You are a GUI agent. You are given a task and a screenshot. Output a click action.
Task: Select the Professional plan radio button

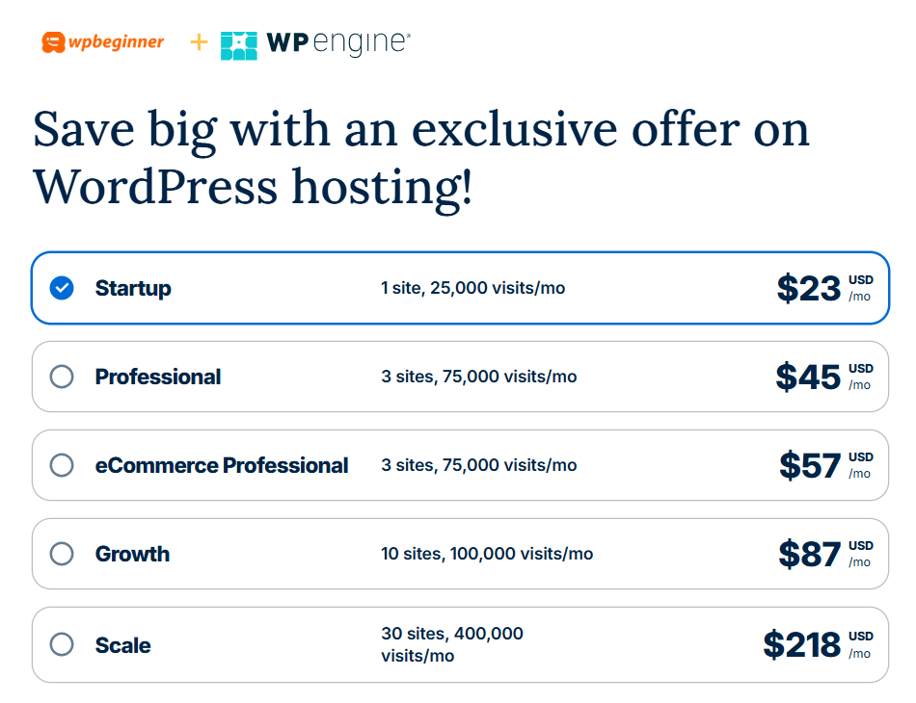tap(62, 377)
